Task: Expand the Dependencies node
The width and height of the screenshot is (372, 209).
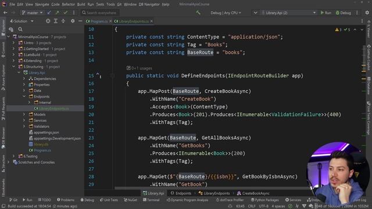Action: coord(24,79)
